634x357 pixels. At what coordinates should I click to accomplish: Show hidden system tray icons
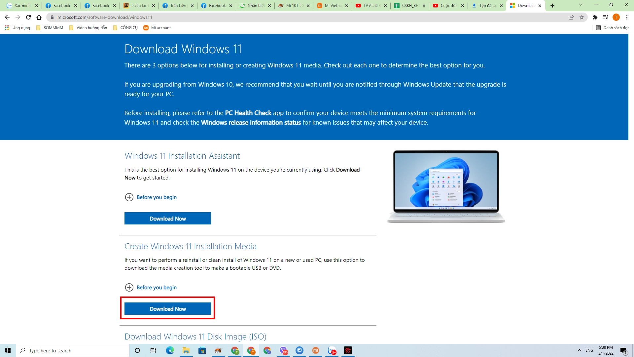pyautogui.click(x=580, y=350)
